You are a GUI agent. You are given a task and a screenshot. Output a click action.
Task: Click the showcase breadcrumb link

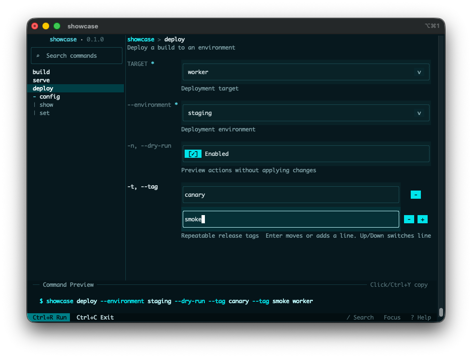click(x=141, y=39)
